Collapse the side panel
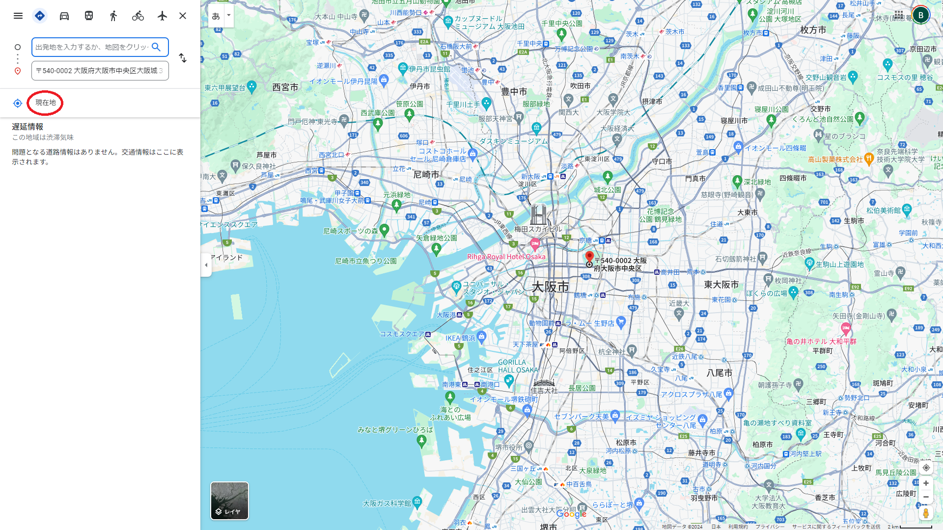This screenshot has width=943, height=530. 206,265
